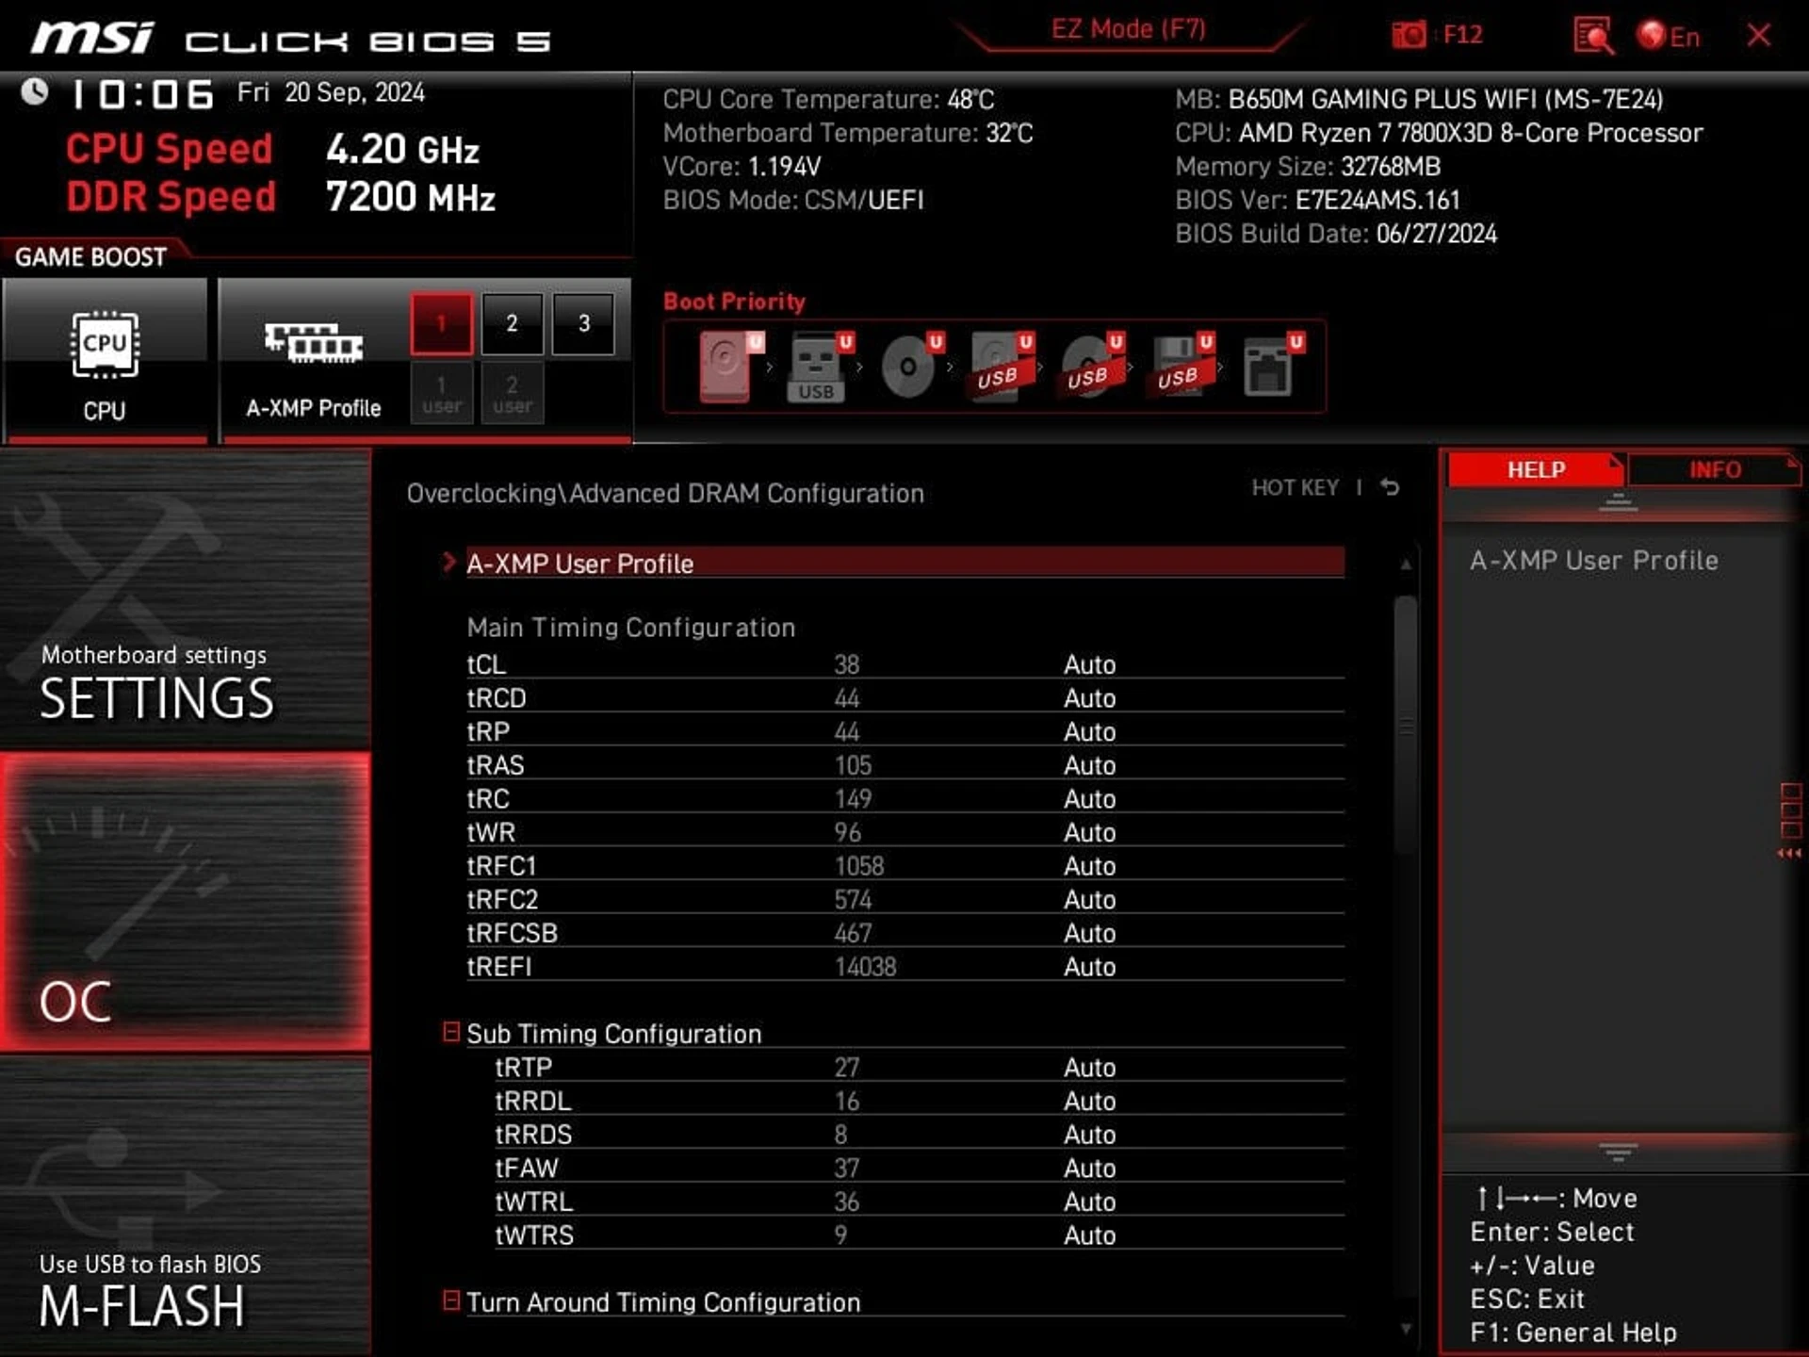Click the side panel arrows on right edge
1809x1357 pixels.
[x=1789, y=853]
